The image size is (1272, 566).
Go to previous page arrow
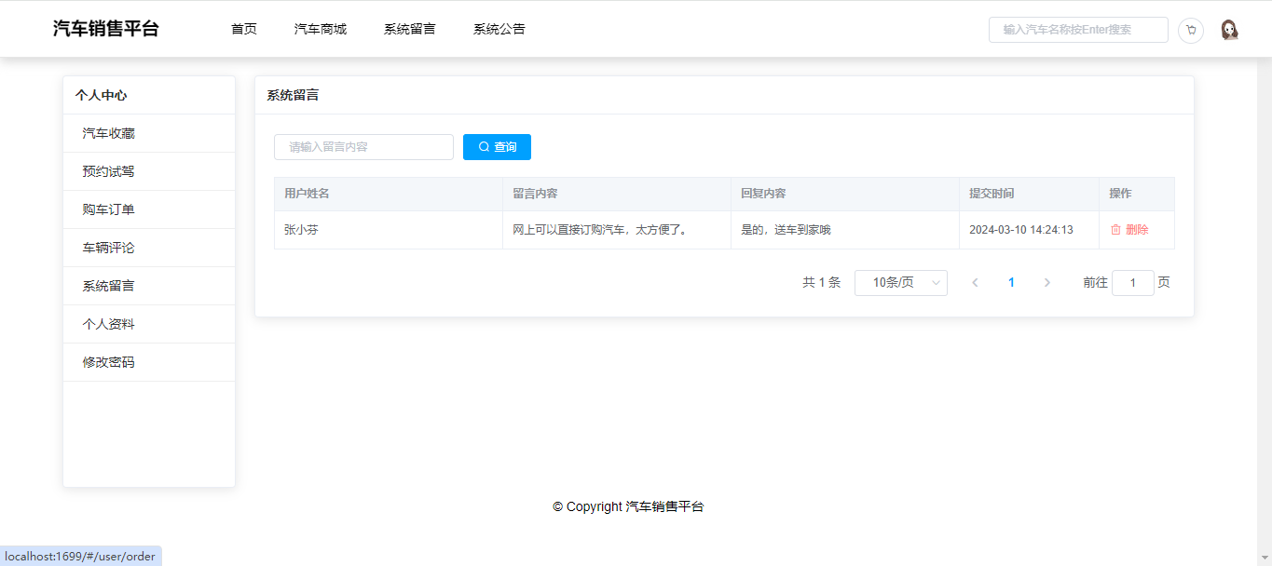(975, 283)
